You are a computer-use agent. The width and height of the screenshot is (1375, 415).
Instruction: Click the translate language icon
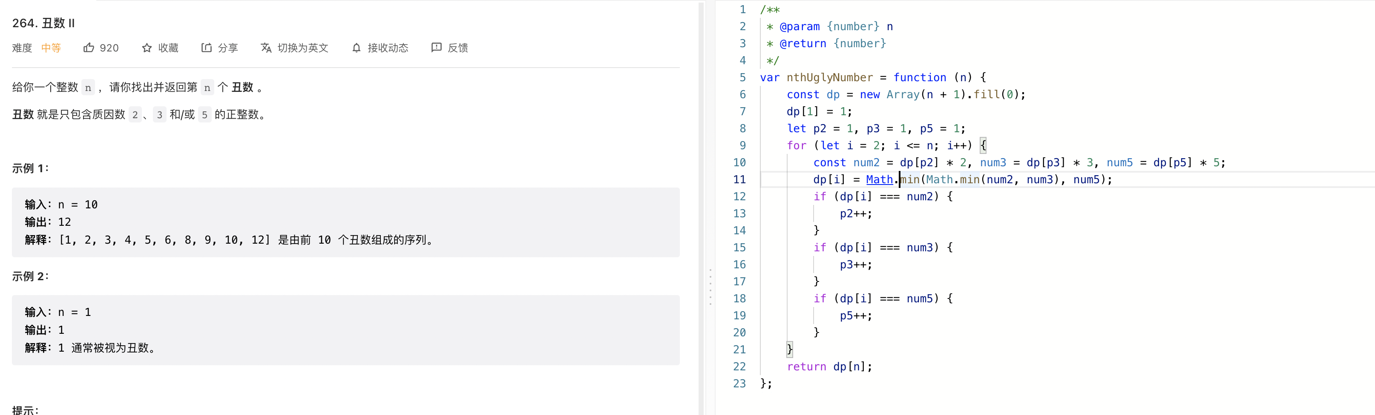click(x=266, y=48)
